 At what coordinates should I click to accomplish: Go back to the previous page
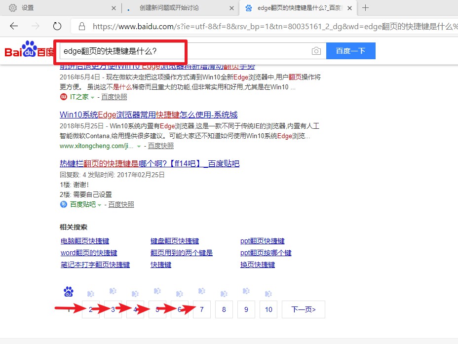(x=14, y=26)
